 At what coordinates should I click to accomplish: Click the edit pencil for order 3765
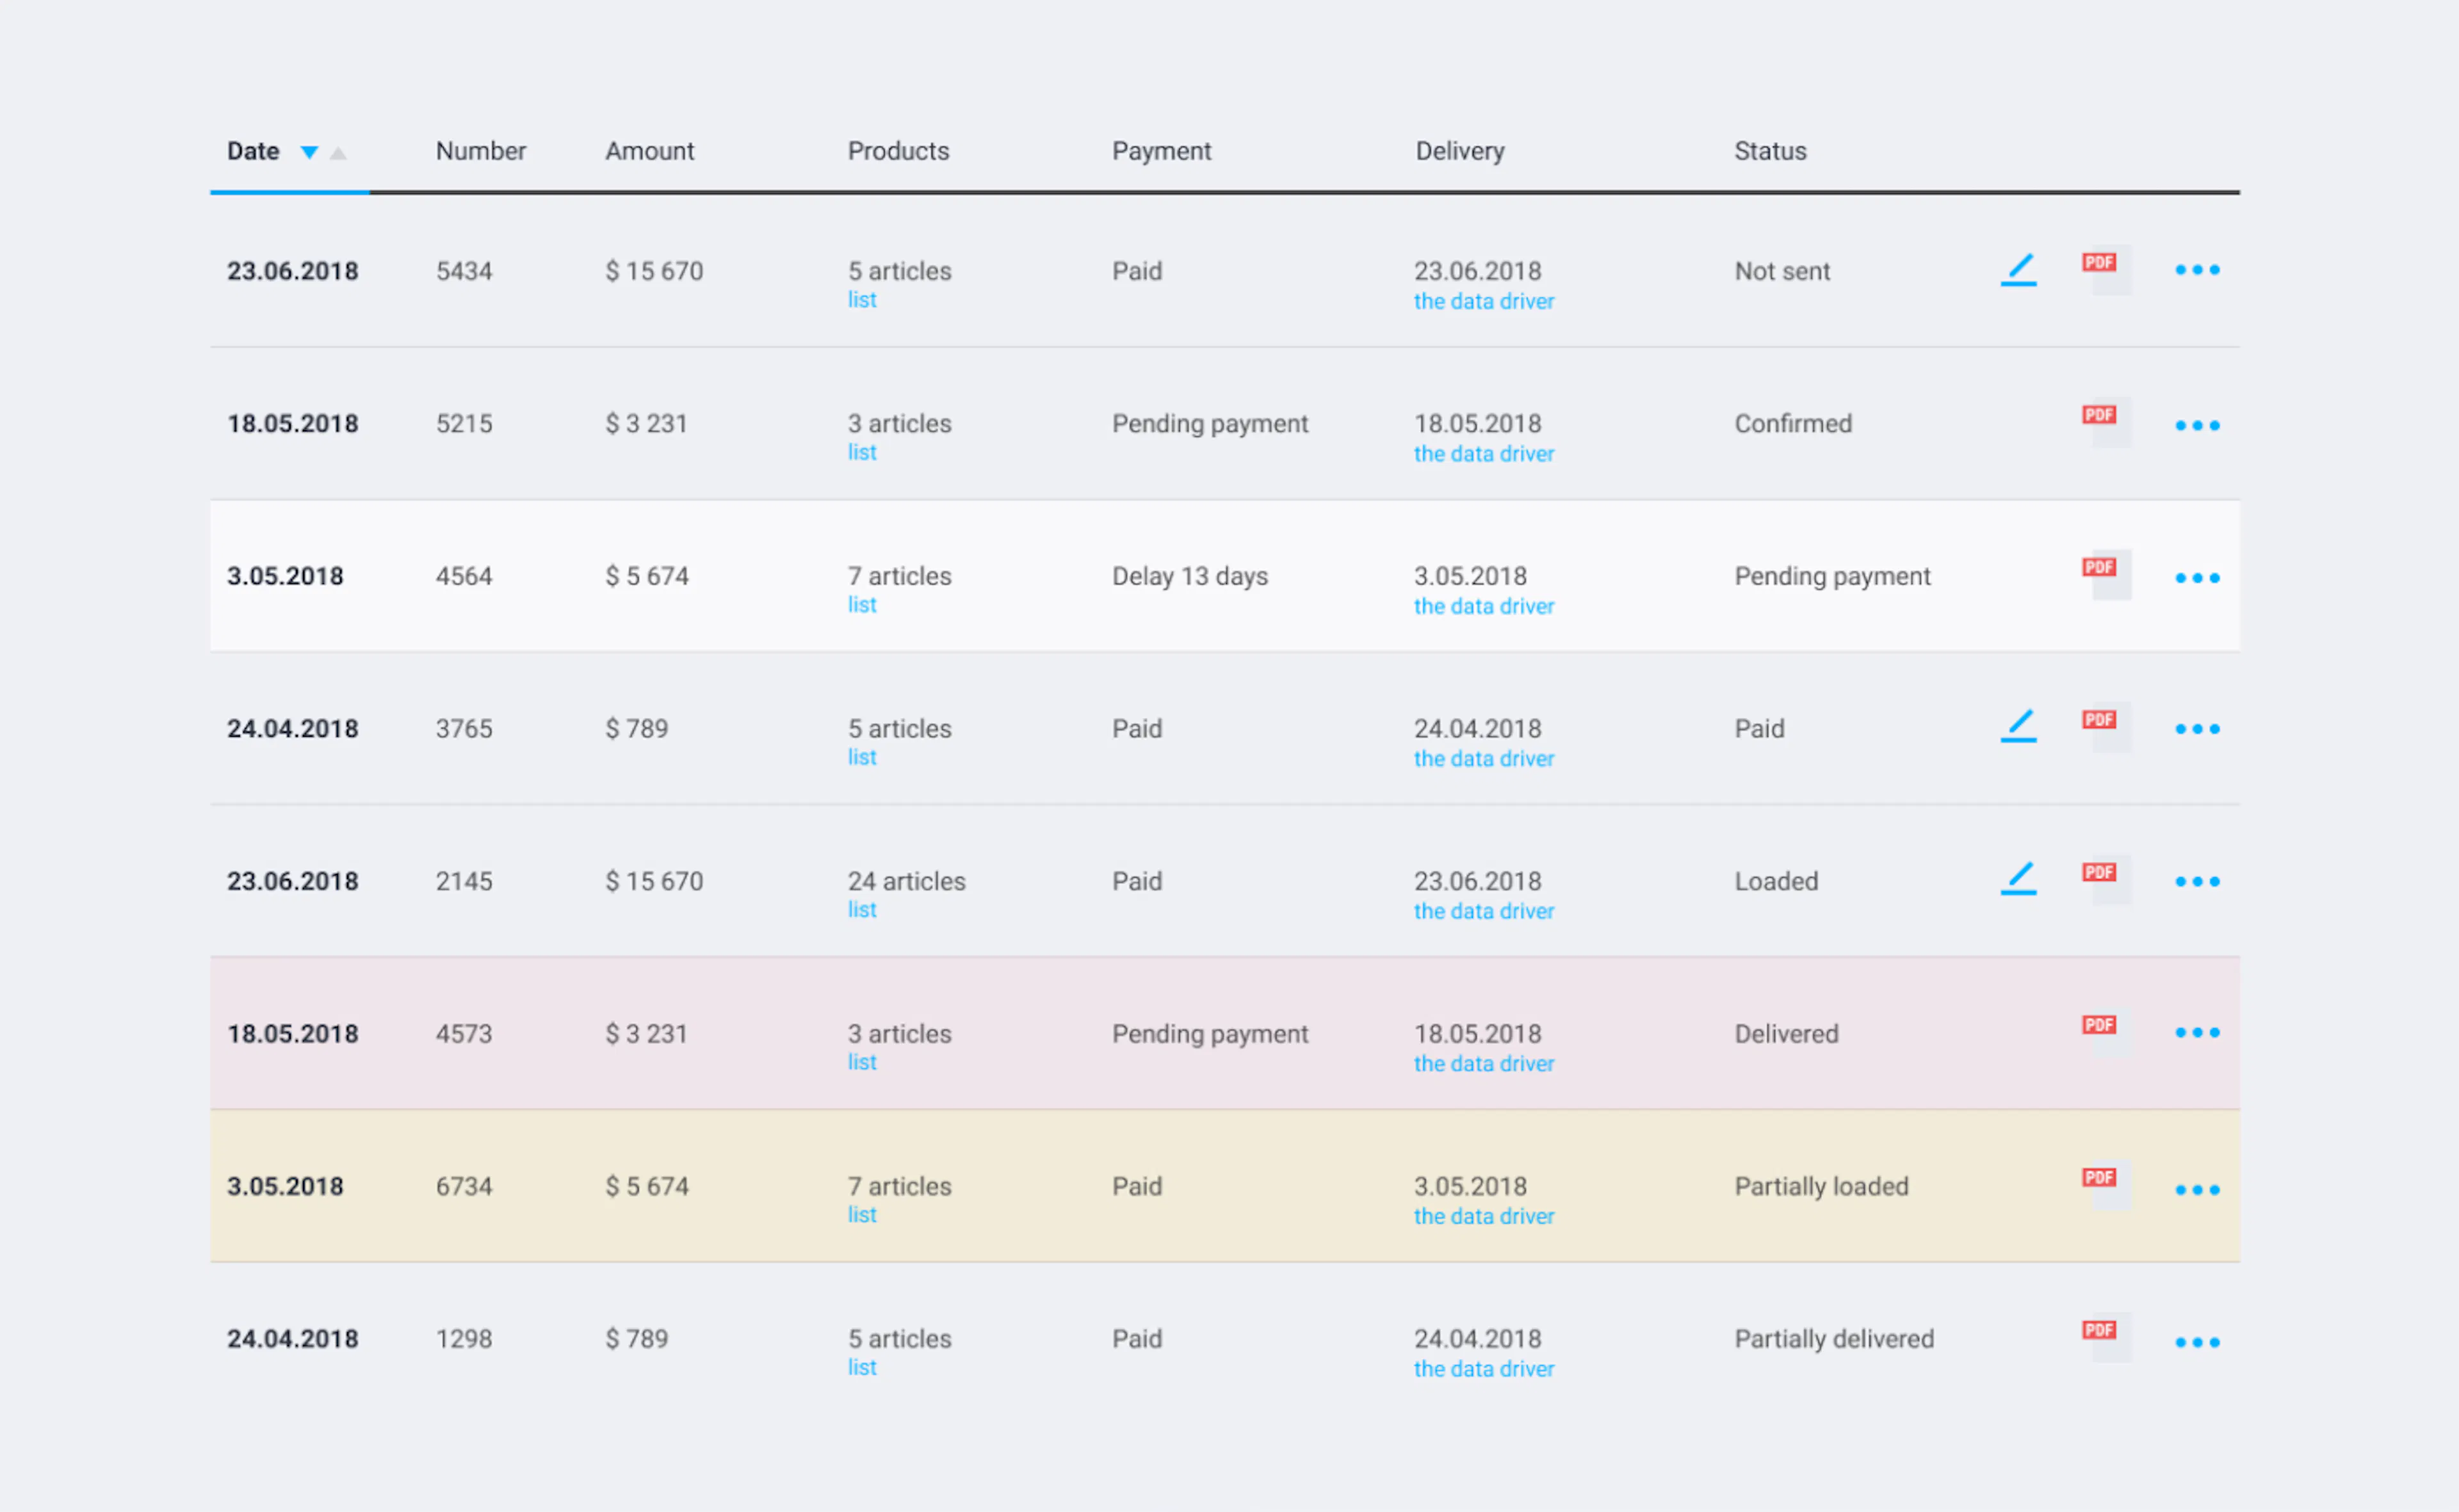(x=2018, y=726)
